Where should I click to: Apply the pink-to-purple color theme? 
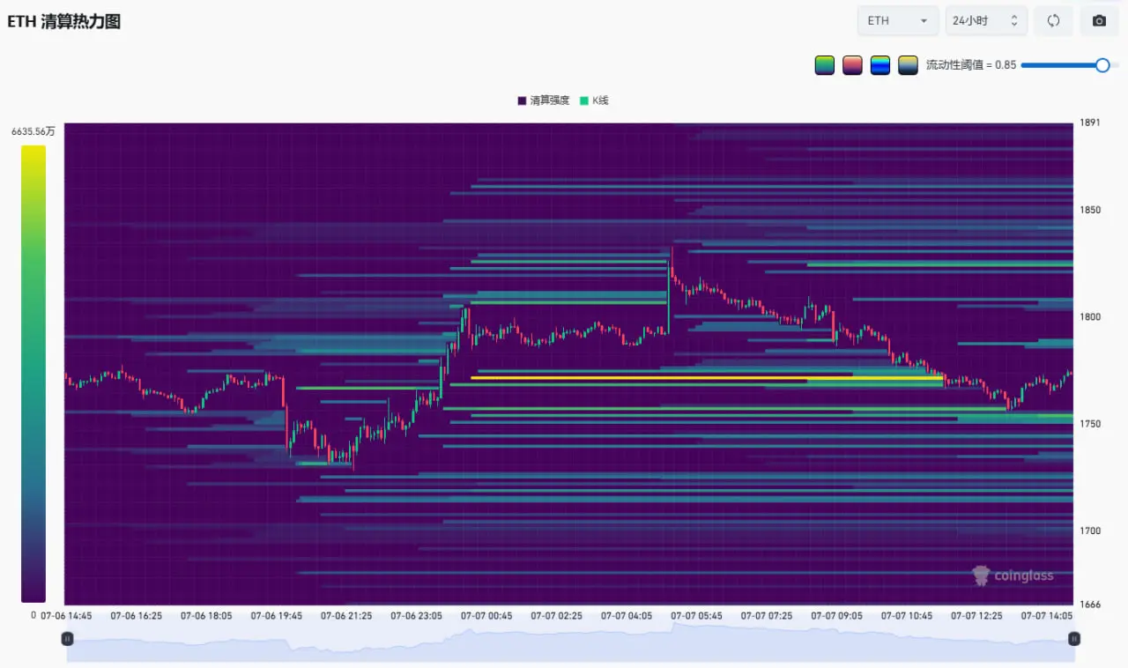[x=852, y=65]
